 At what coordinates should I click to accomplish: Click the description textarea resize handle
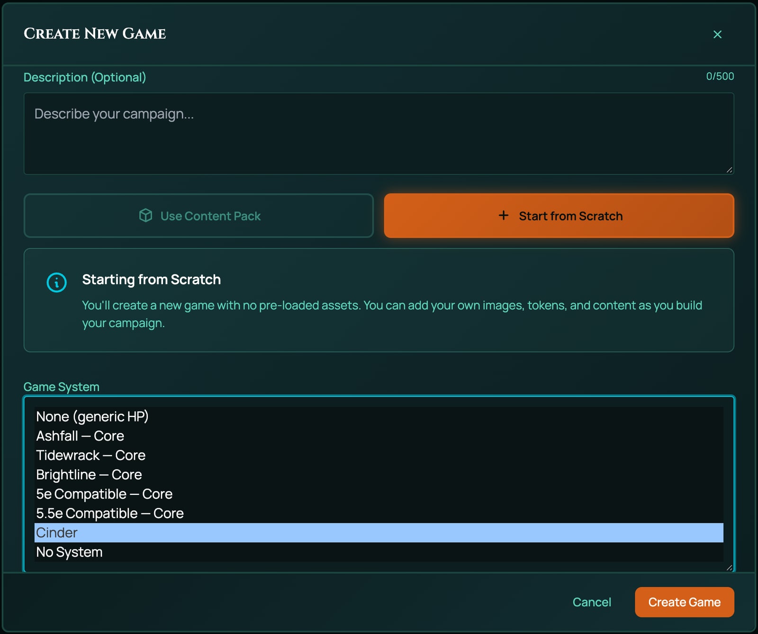click(x=729, y=170)
